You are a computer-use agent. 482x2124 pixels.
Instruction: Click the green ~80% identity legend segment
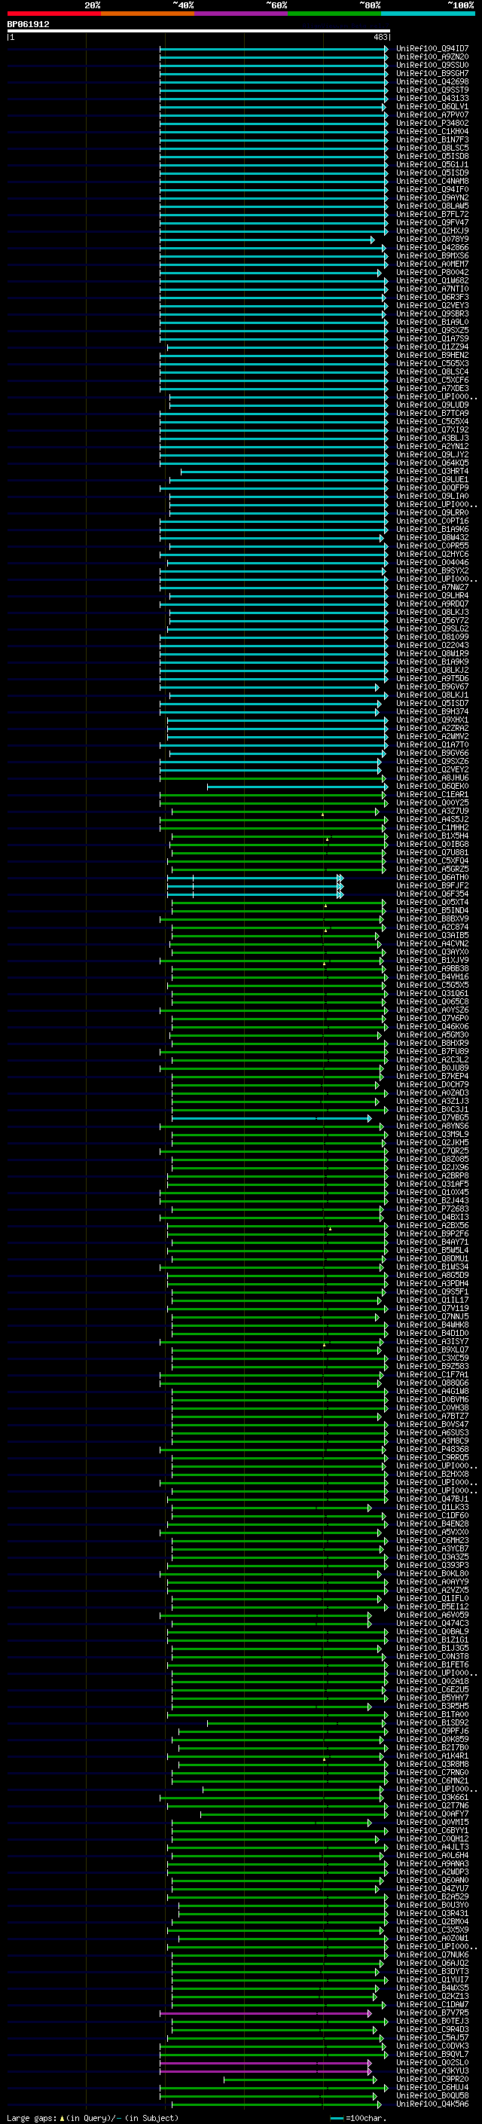(334, 14)
